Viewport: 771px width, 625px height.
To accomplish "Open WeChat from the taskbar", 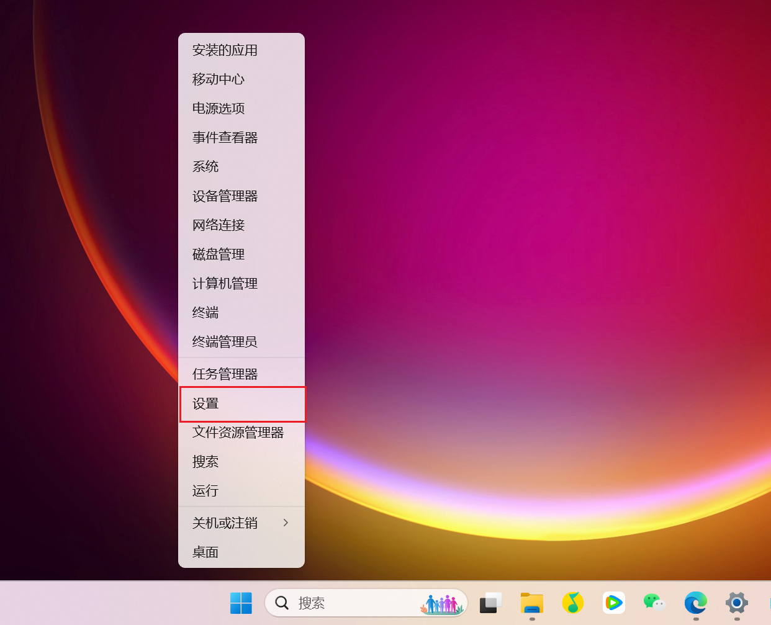I will tap(654, 603).
